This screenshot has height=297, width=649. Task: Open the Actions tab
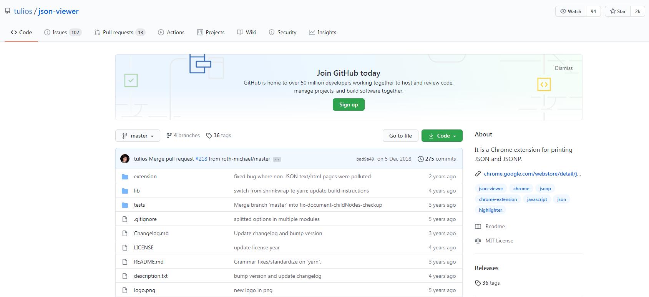point(171,32)
